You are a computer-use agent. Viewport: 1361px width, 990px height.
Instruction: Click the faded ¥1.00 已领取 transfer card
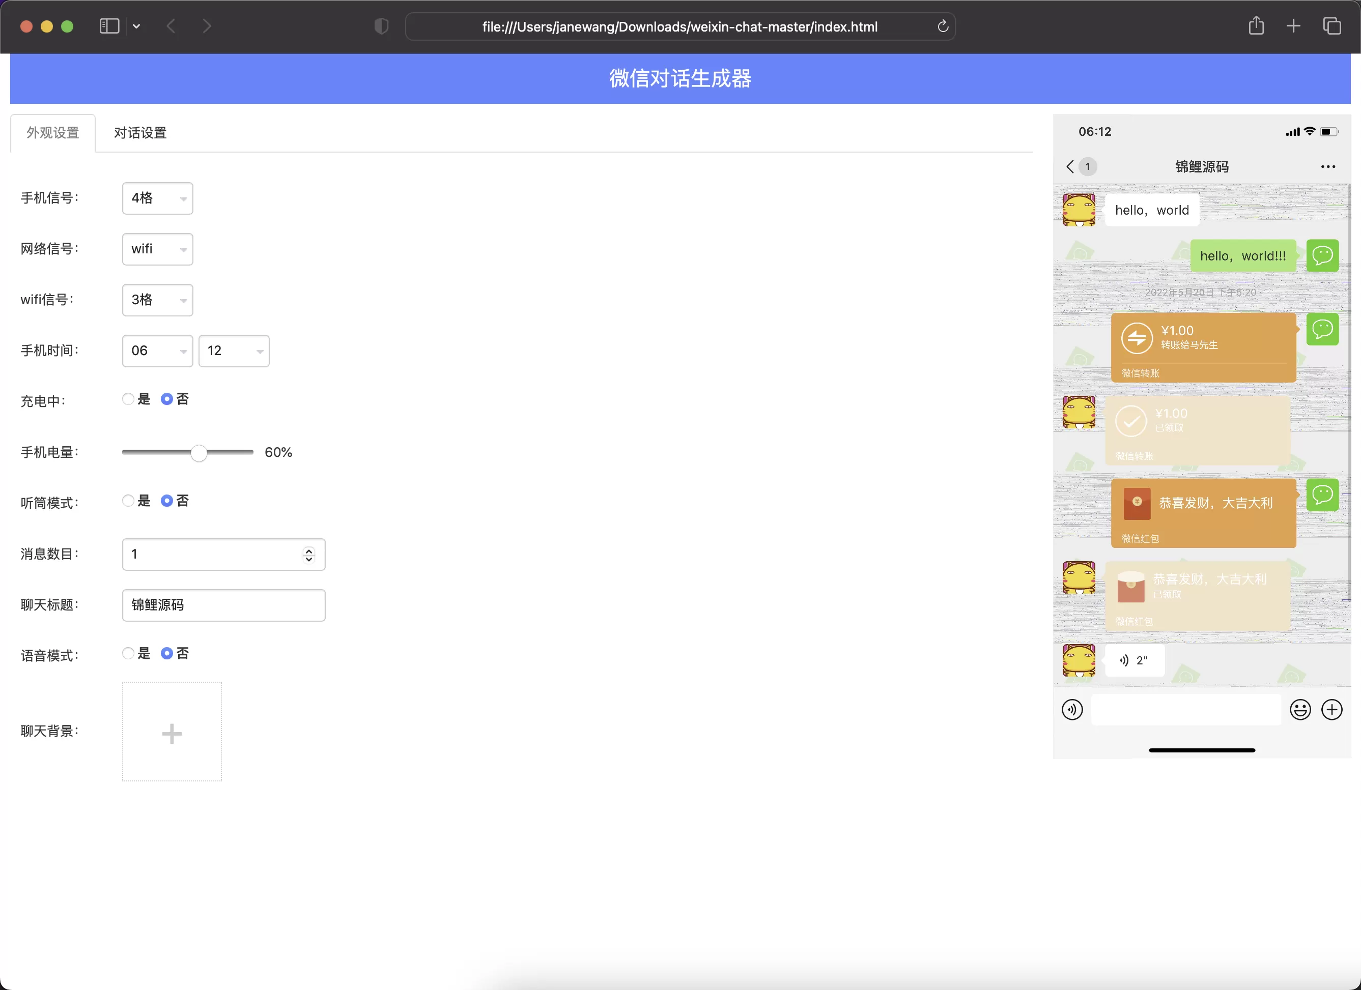(x=1197, y=430)
